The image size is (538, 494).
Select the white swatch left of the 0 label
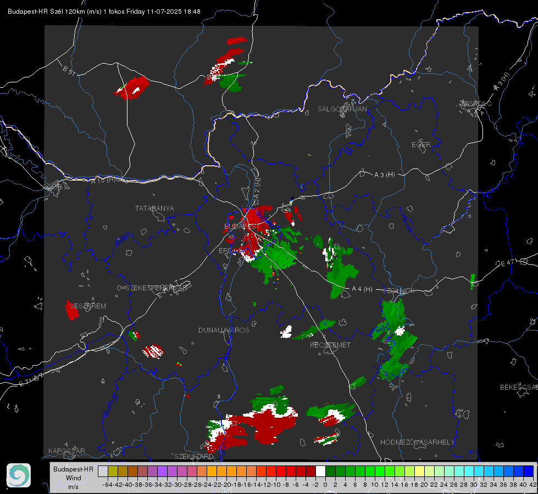click(320, 471)
